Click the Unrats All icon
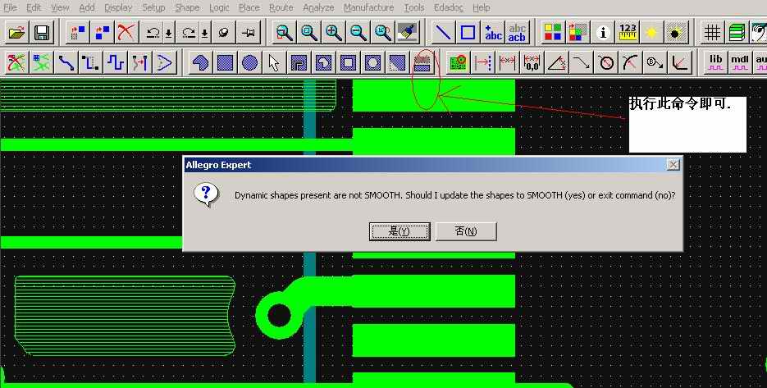 [16, 62]
